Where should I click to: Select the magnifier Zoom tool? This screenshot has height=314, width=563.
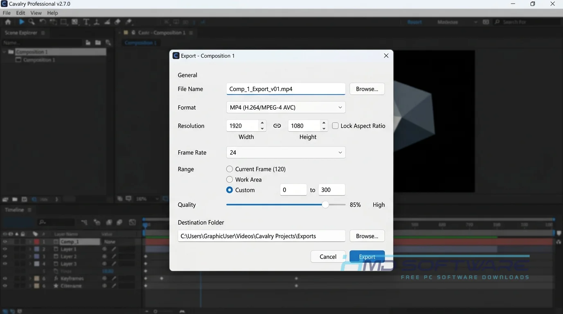32,22
